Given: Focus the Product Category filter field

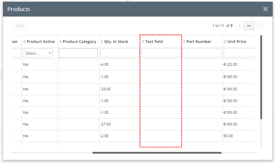Looking at the screenshot, I should click(x=78, y=53).
